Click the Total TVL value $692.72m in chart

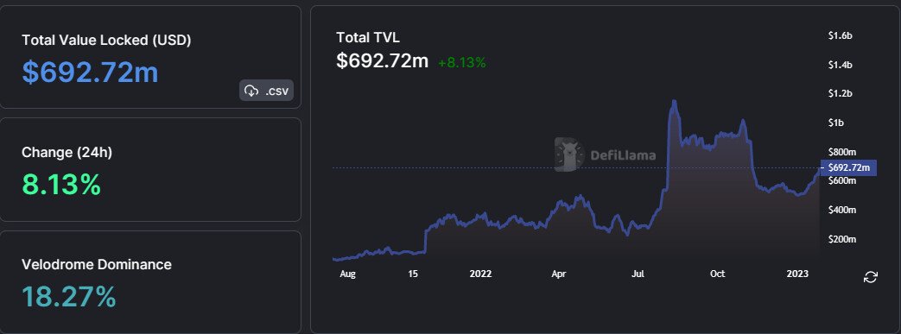click(x=382, y=60)
